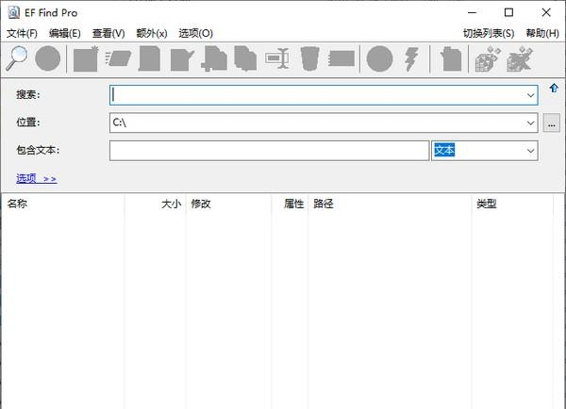Expand the 搜索 field dropdown arrow

coord(530,95)
